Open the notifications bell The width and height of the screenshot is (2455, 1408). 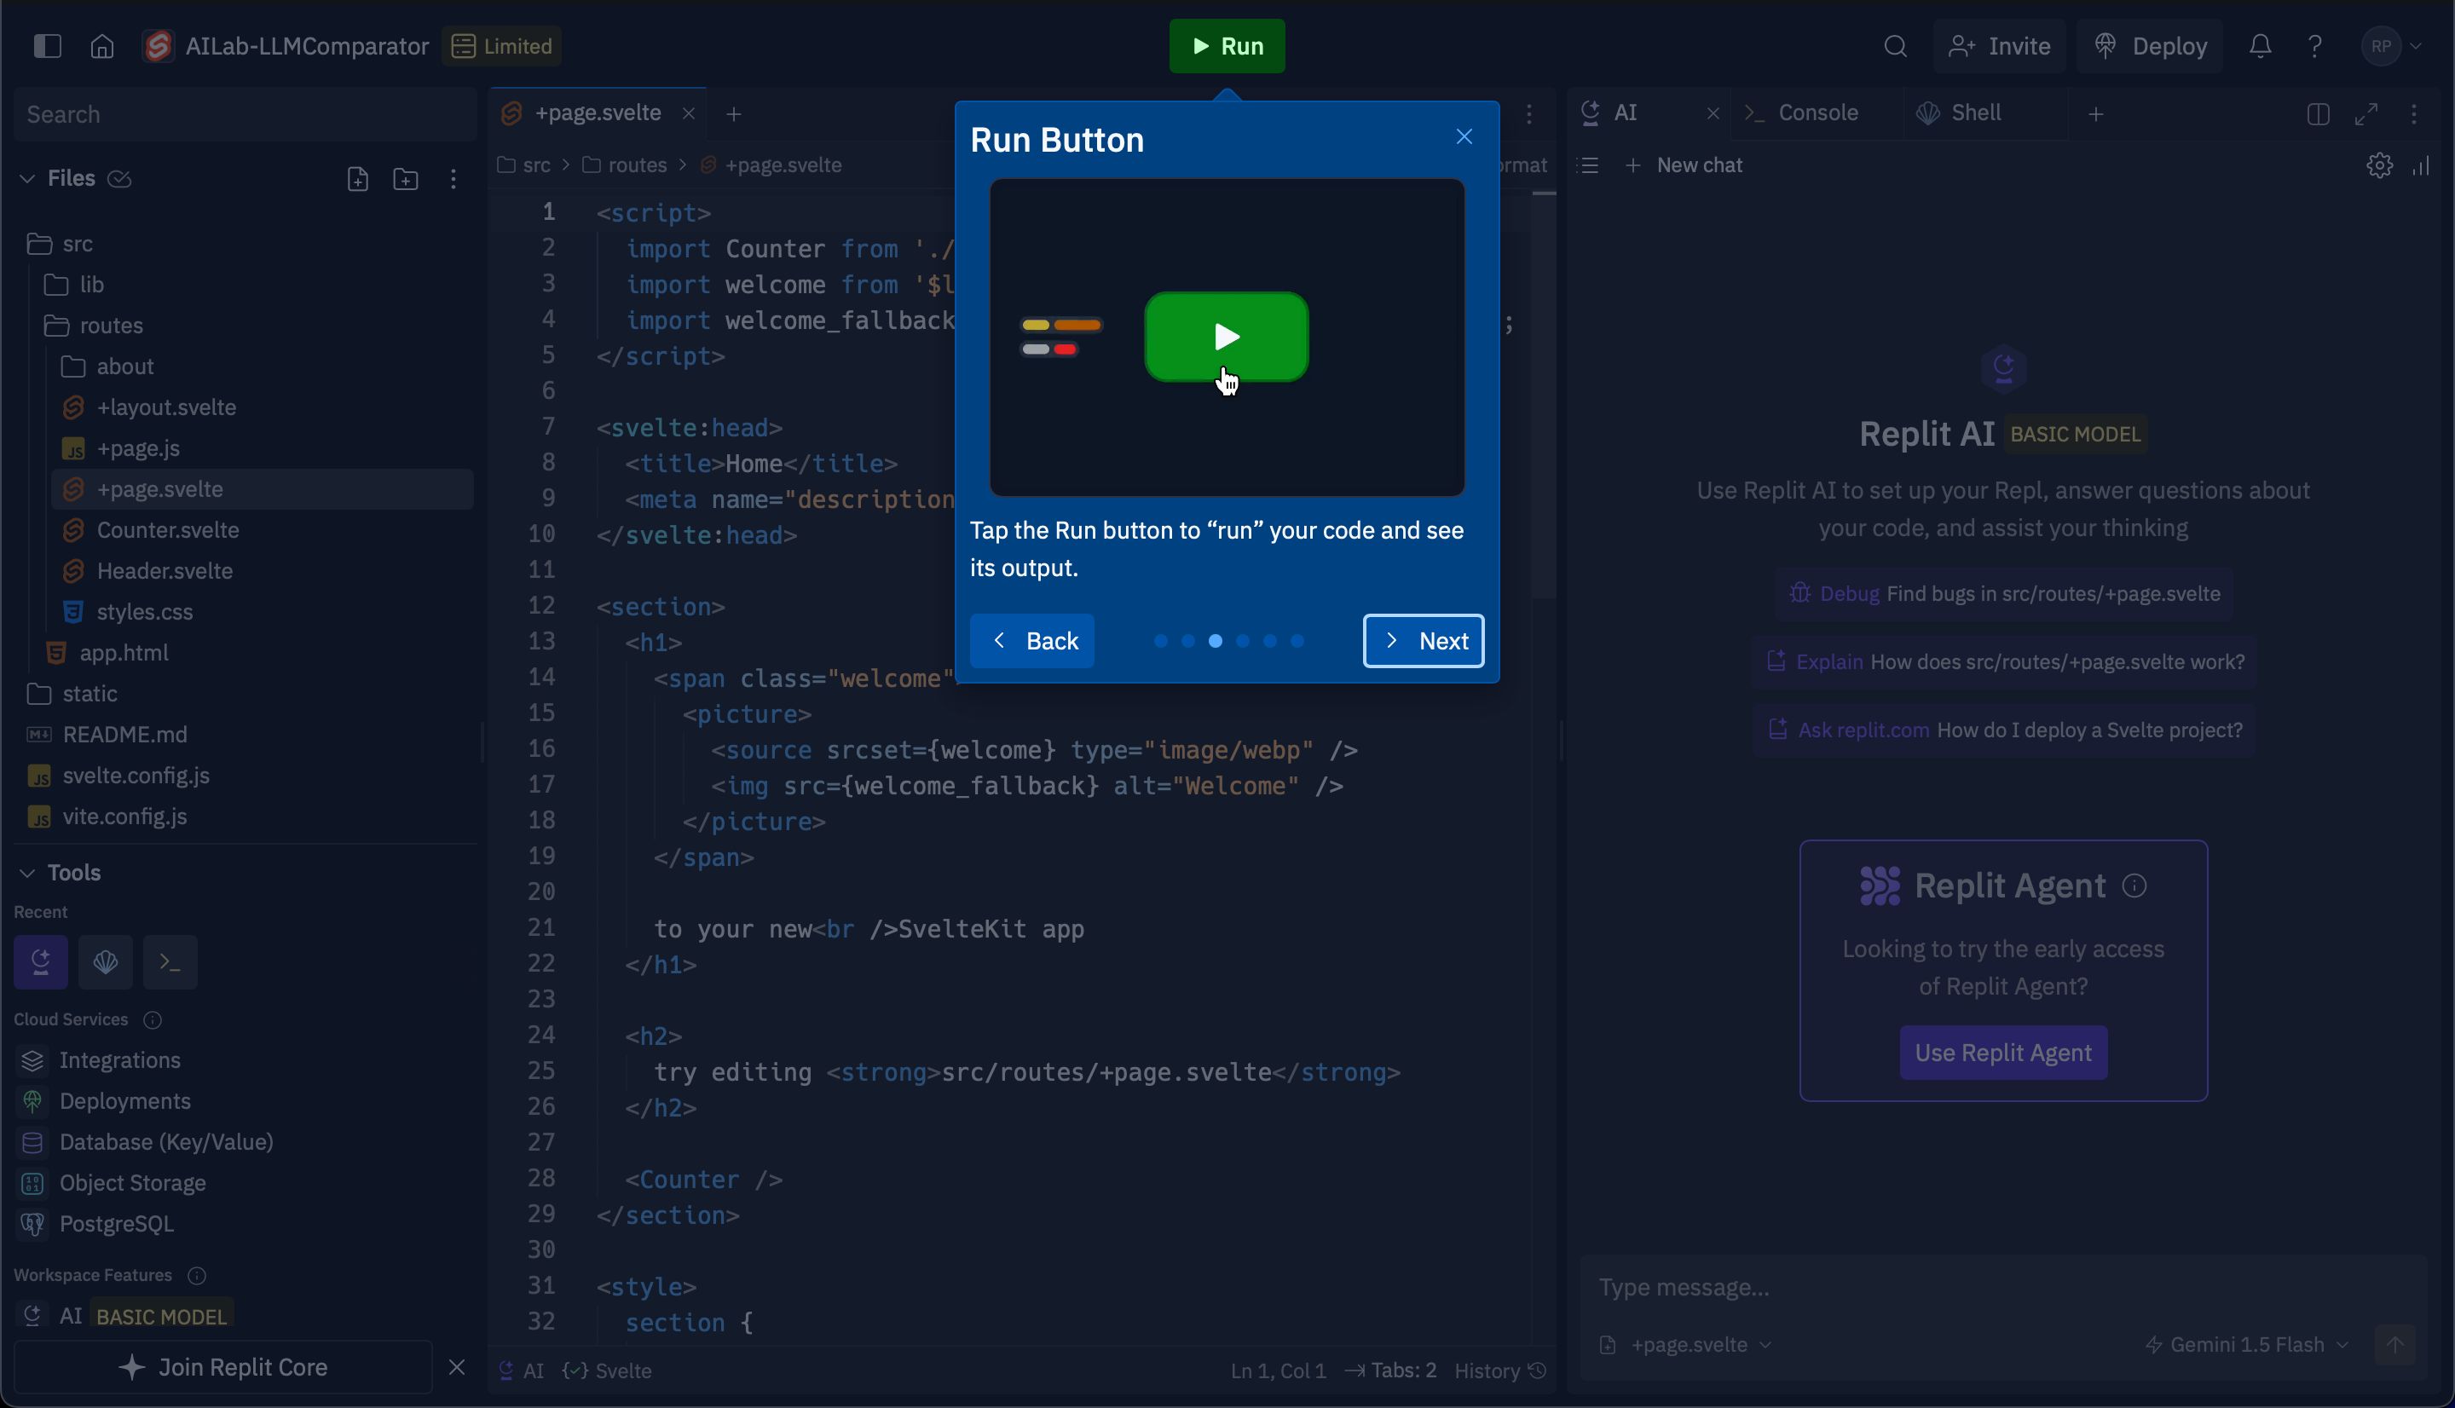2260,45
